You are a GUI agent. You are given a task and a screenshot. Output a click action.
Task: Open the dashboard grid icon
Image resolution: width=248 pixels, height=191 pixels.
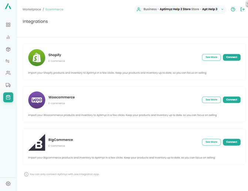8,25
